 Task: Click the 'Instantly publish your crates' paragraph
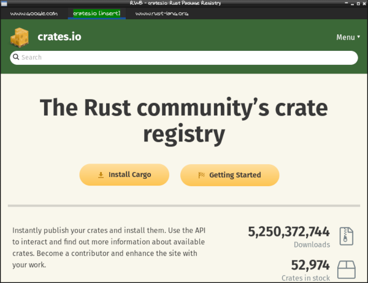(x=109, y=247)
